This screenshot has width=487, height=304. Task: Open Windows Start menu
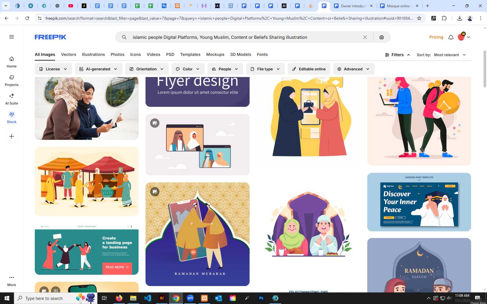(x=7, y=298)
